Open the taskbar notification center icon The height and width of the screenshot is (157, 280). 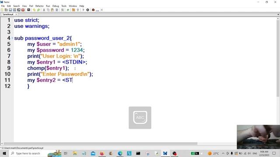[x=274, y=153]
